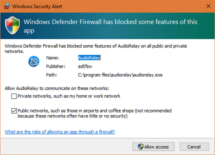The width and height of the screenshot is (215, 155).
Task: Click the Private networks home or work label
Action: click(x=69, y=96)
